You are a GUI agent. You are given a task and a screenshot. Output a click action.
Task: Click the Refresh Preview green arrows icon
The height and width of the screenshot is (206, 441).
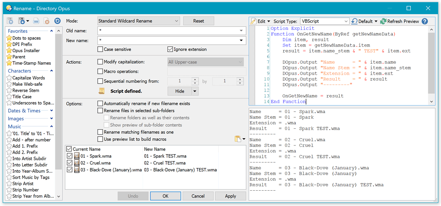click(383, 21)
